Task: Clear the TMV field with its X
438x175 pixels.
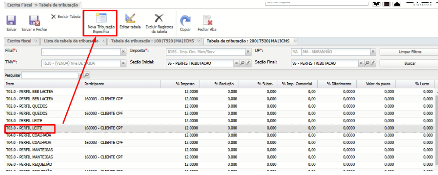Action: (123, 63)
